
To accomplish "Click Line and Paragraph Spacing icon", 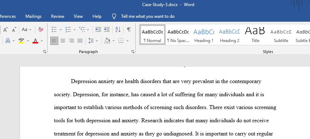I will coord(91,41).
